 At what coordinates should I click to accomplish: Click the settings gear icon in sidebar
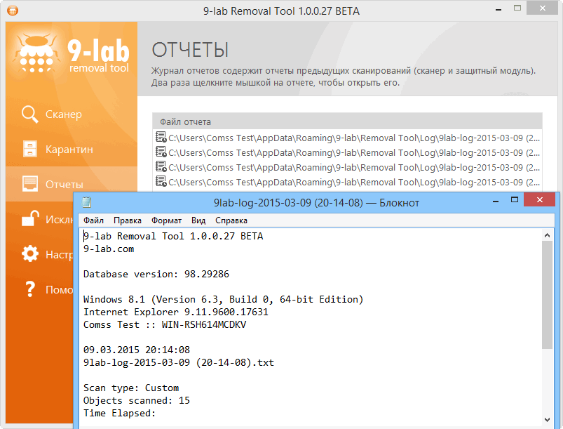[x=30, y=253]
